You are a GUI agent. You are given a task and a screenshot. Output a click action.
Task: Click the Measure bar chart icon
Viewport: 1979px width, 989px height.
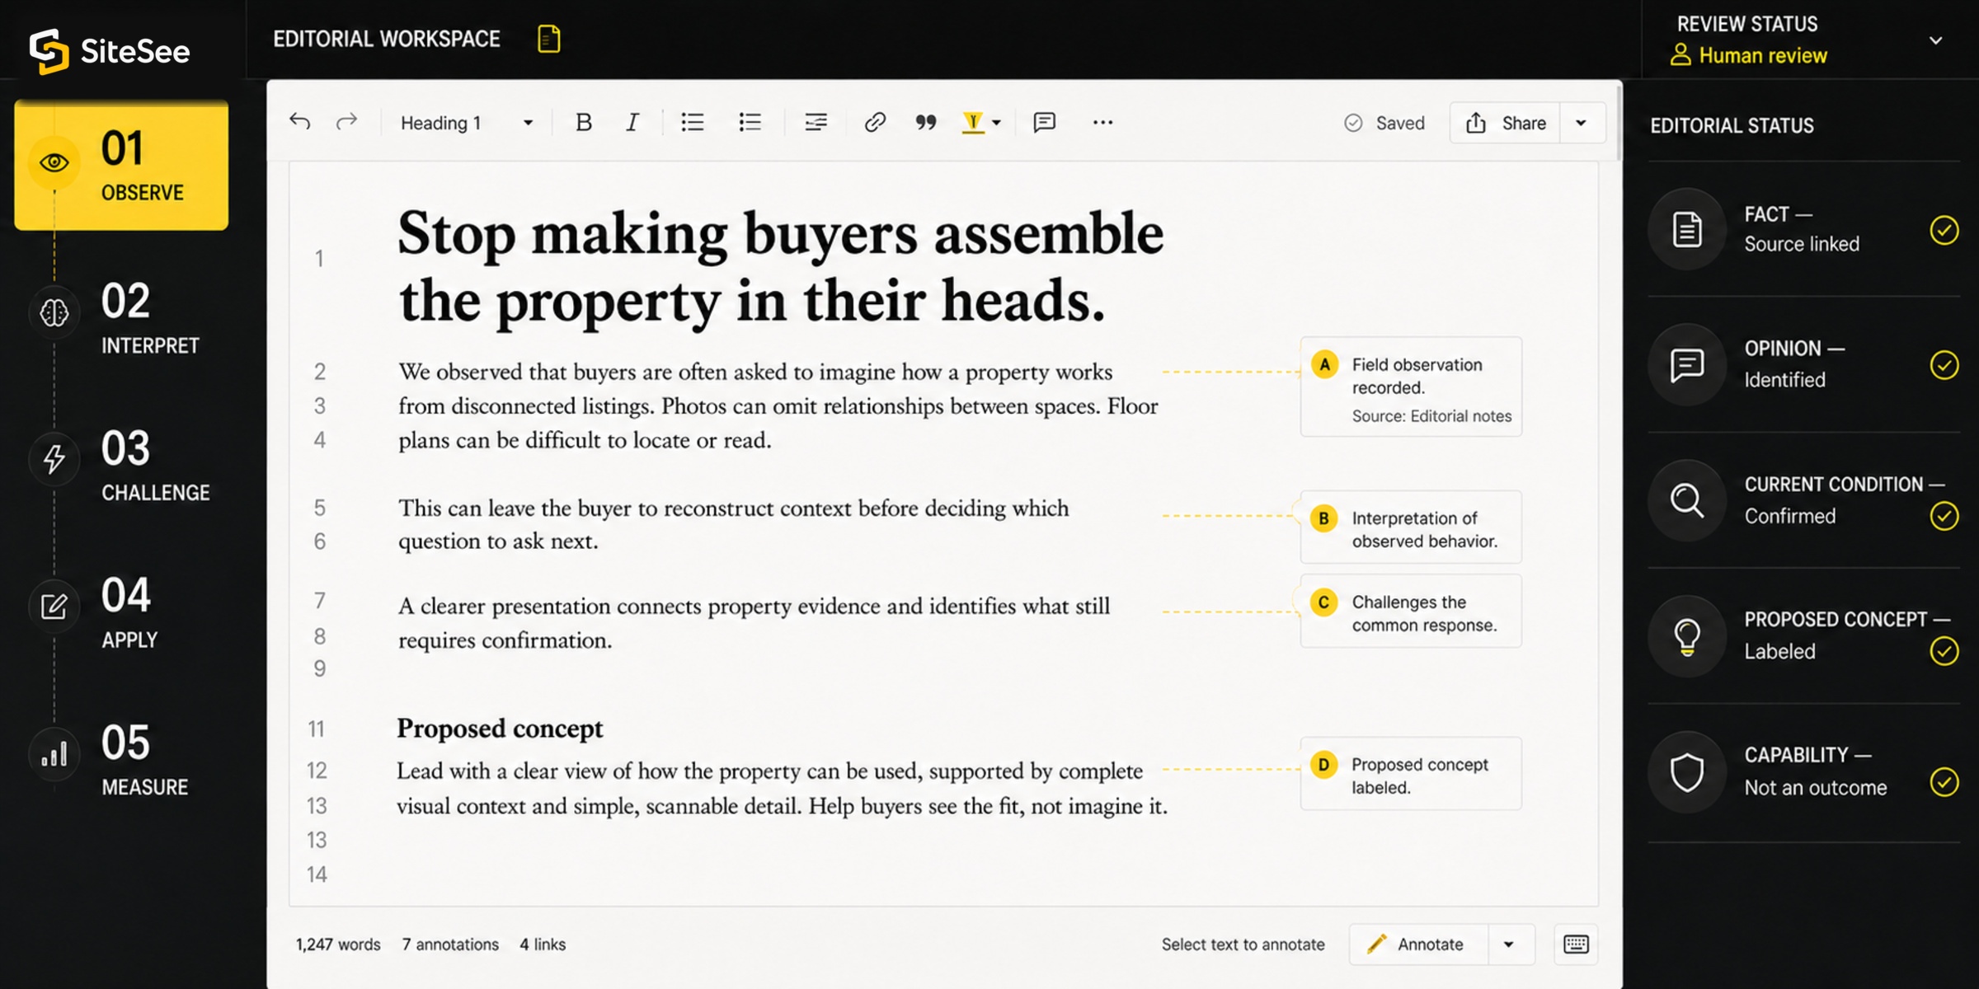click(54, 754)
